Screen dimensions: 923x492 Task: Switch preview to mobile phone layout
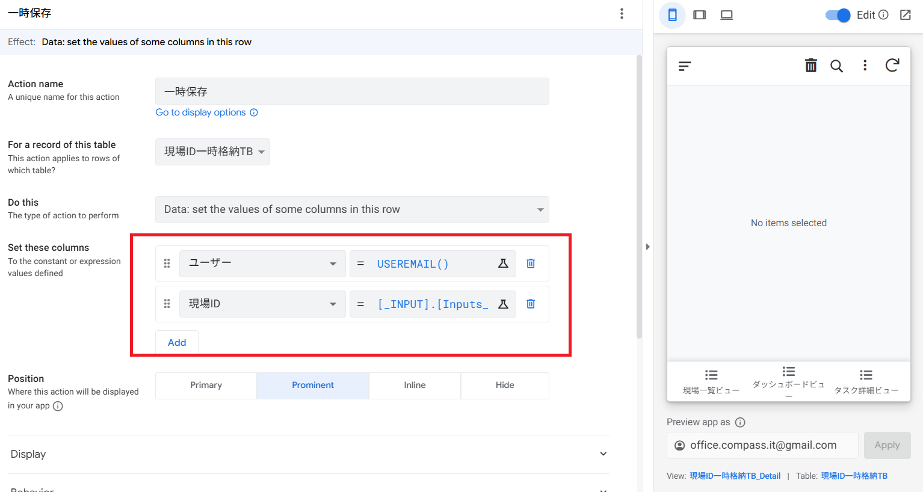(672, 15)
